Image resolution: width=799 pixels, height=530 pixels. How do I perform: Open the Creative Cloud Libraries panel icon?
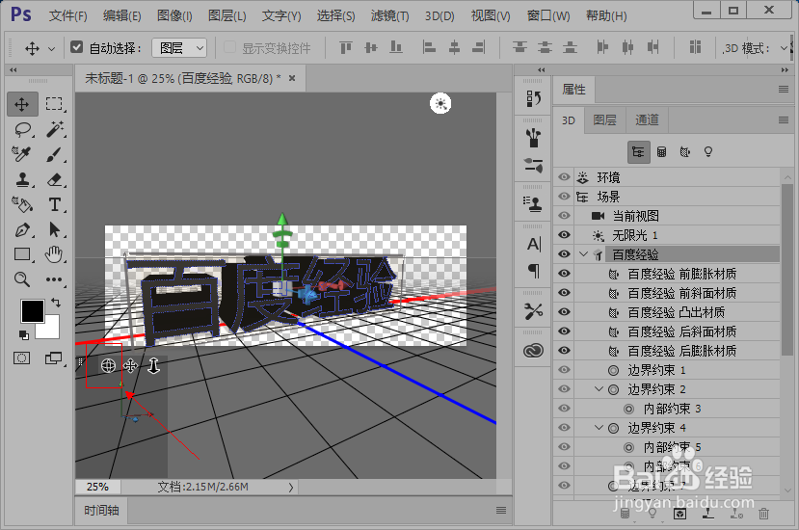pyautogui.click(x=534, y=351)
